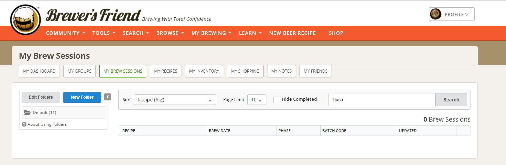Click the New Folder button
This screenshot has width=506, height=165.
[82, 97]
